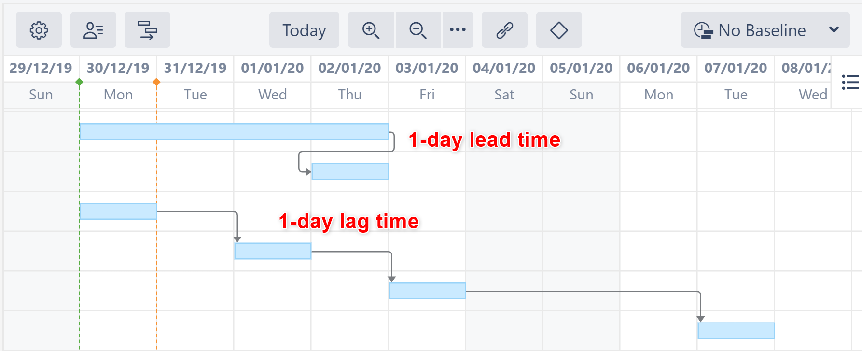Select the task bar on Wednesday 01/01
This screenshot has width=862, height=351.
pyautogui.click(x=273, y=251)
